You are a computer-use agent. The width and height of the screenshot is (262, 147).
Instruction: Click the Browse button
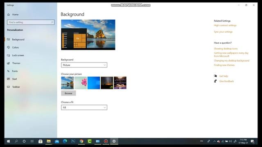(x=68, y=94)
